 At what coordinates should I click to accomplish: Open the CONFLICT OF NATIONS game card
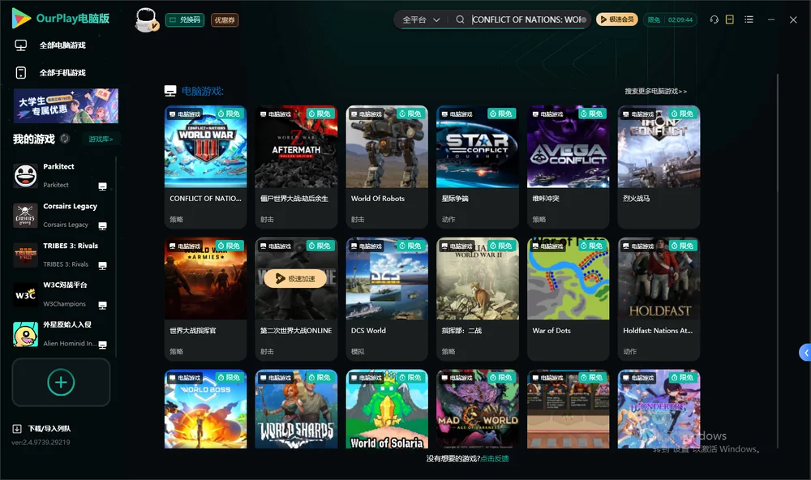205,166
